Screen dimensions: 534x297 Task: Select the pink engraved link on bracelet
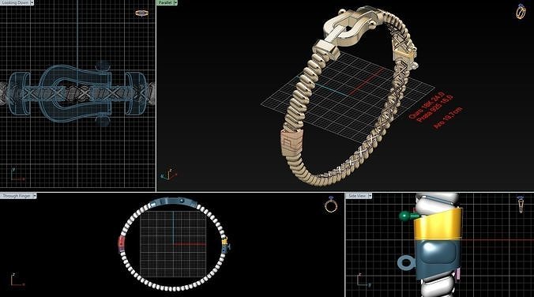[291, 143]
